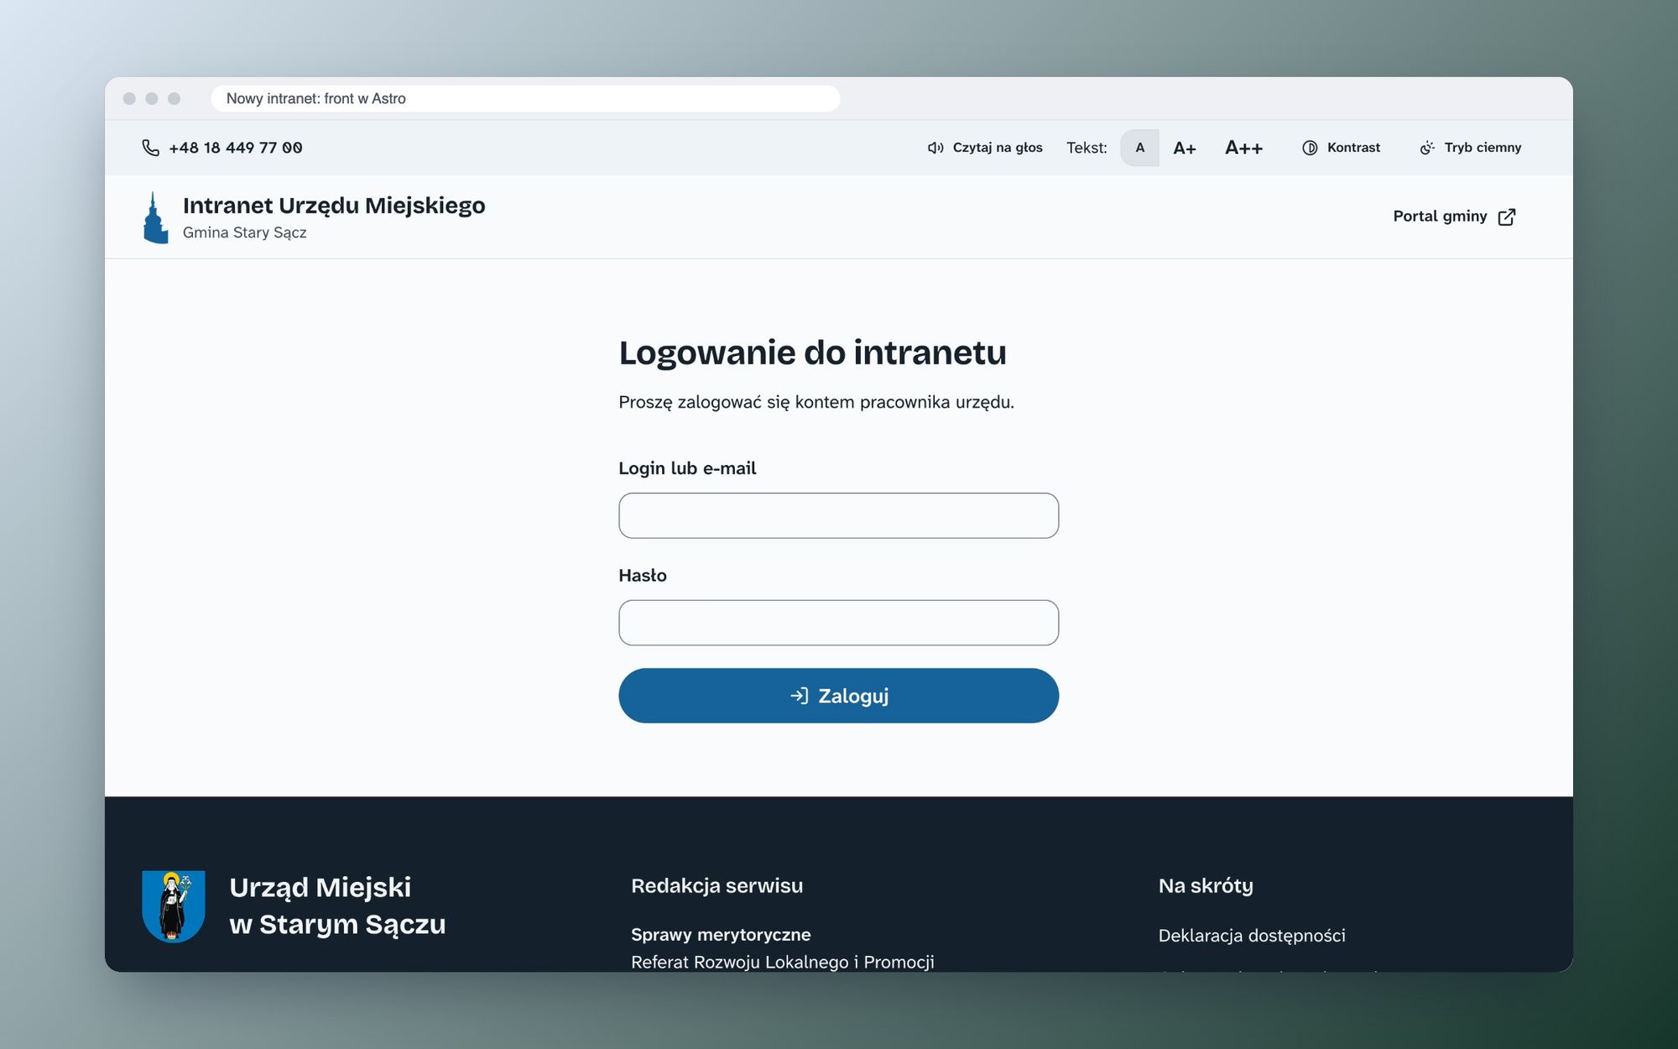Click the 'Redakcja serwisu' footer heading
The height and width of the screenshot is (1049, 1678).
coord(717,885)
